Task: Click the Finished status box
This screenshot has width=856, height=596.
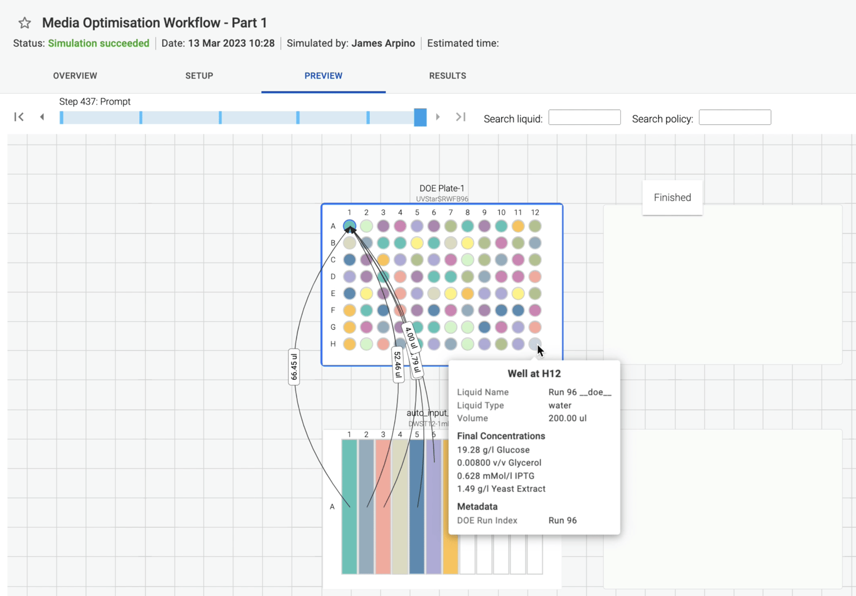Action: (x=672, y=197)
